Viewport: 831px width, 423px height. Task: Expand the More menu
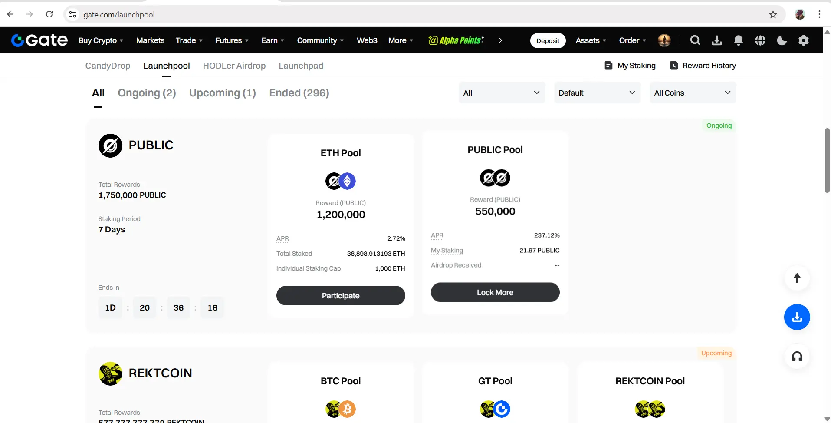tap(401, 40)
